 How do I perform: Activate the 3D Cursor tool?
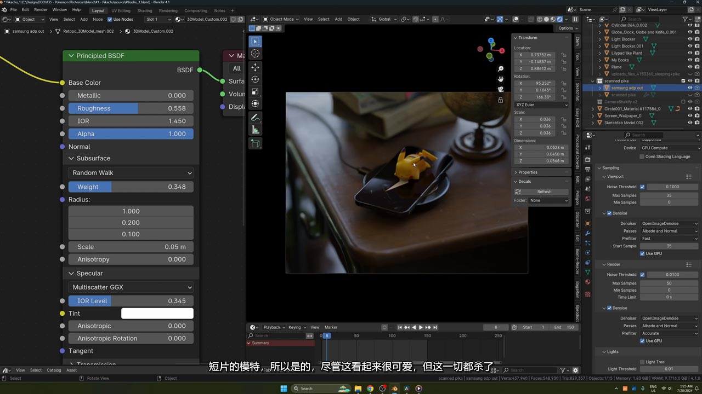[x=255, y=54]
